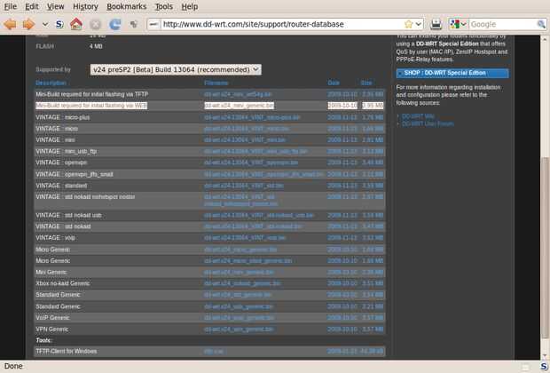Click the small grey icon beside Reload
The width and height of the screenshot is (550, 373).
point(134,24)
